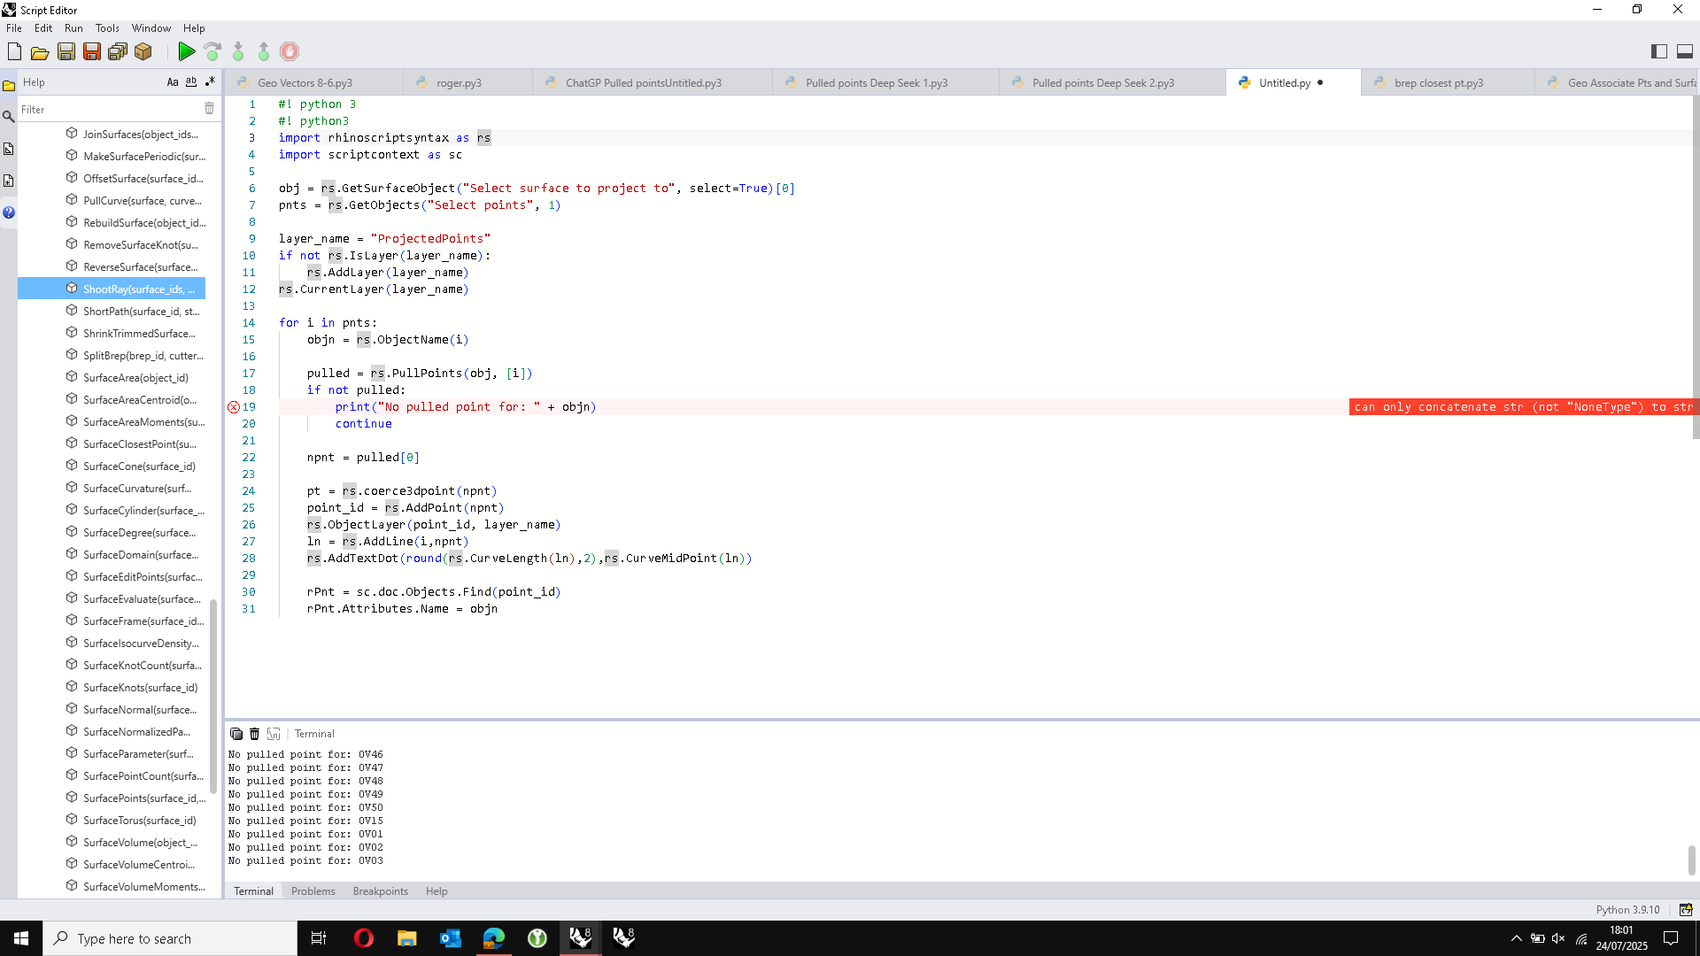Click the package box icon in toolbar

[143, 51]
